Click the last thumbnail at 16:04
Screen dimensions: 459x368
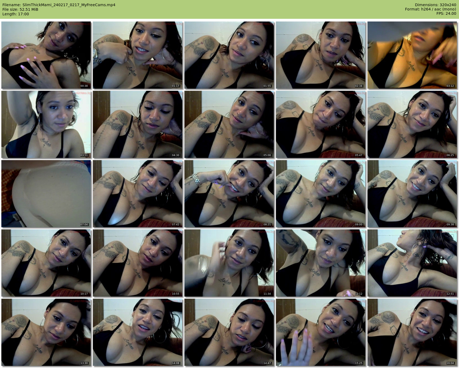(x=412, y=332)
